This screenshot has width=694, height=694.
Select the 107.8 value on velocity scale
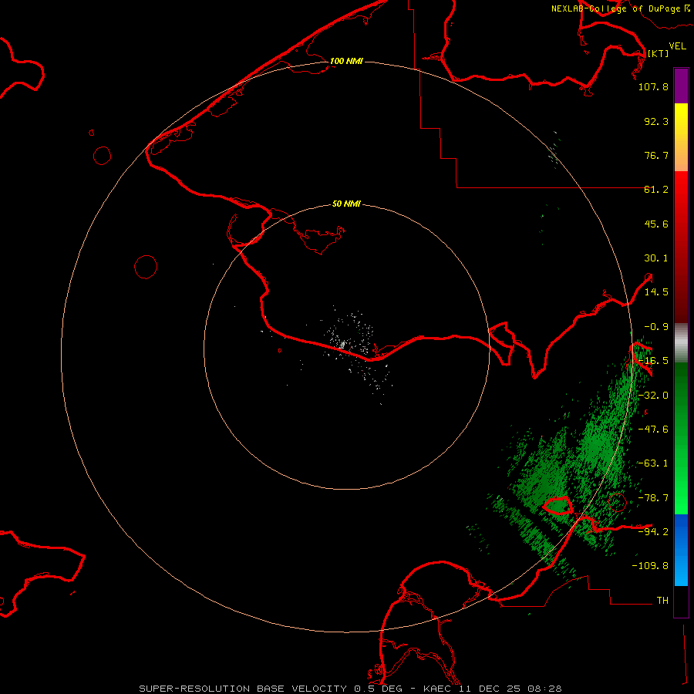click(x=653, y=86)
